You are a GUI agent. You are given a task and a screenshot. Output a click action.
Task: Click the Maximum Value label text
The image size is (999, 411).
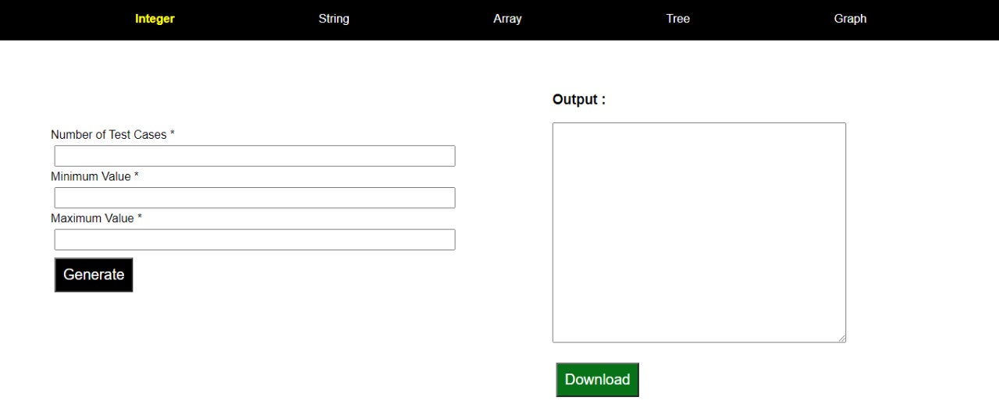coord(92,219)
